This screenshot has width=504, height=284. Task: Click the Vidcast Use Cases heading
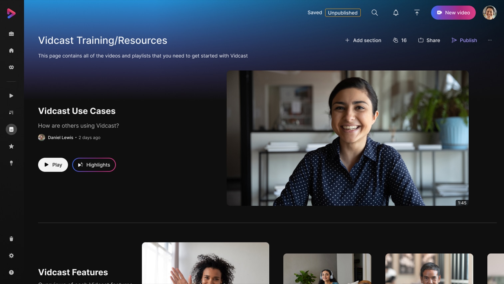coord(77,111)
